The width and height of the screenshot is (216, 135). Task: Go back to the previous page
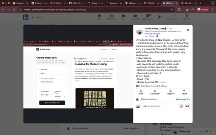(x=3, y=10)
